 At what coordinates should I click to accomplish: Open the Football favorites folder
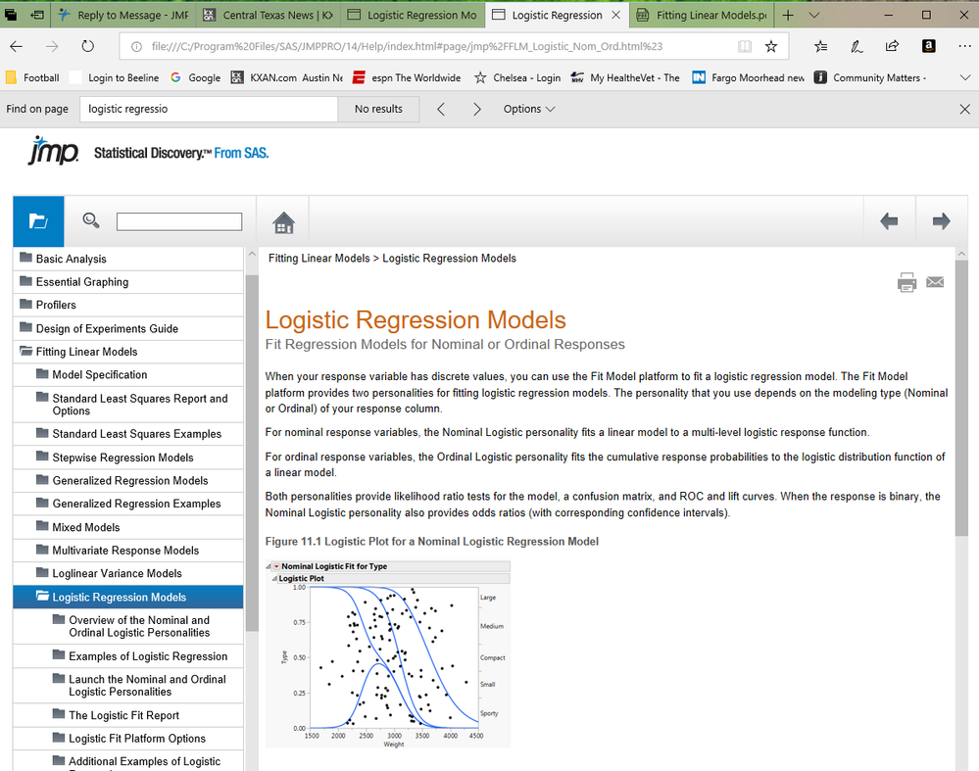coord(32,78)
